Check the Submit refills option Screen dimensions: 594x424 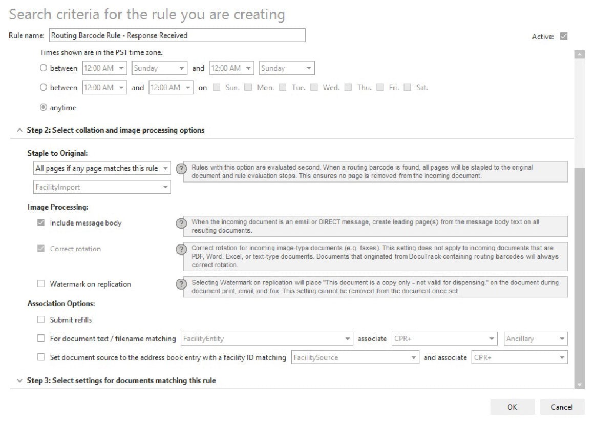41,320
